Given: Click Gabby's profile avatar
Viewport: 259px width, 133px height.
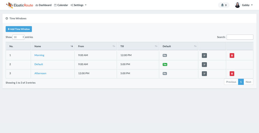Looking at the screenshot, I should tap(237, 5).
